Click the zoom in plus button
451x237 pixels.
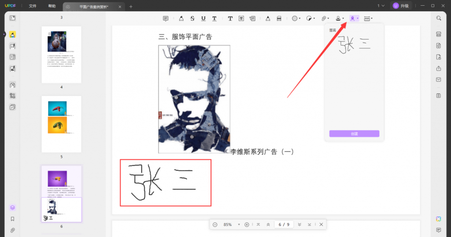pos(247,225)
